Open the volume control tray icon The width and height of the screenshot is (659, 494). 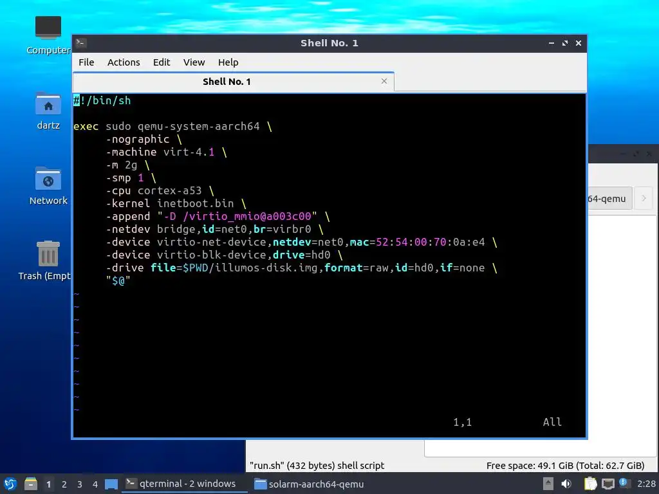coord(566,484)
